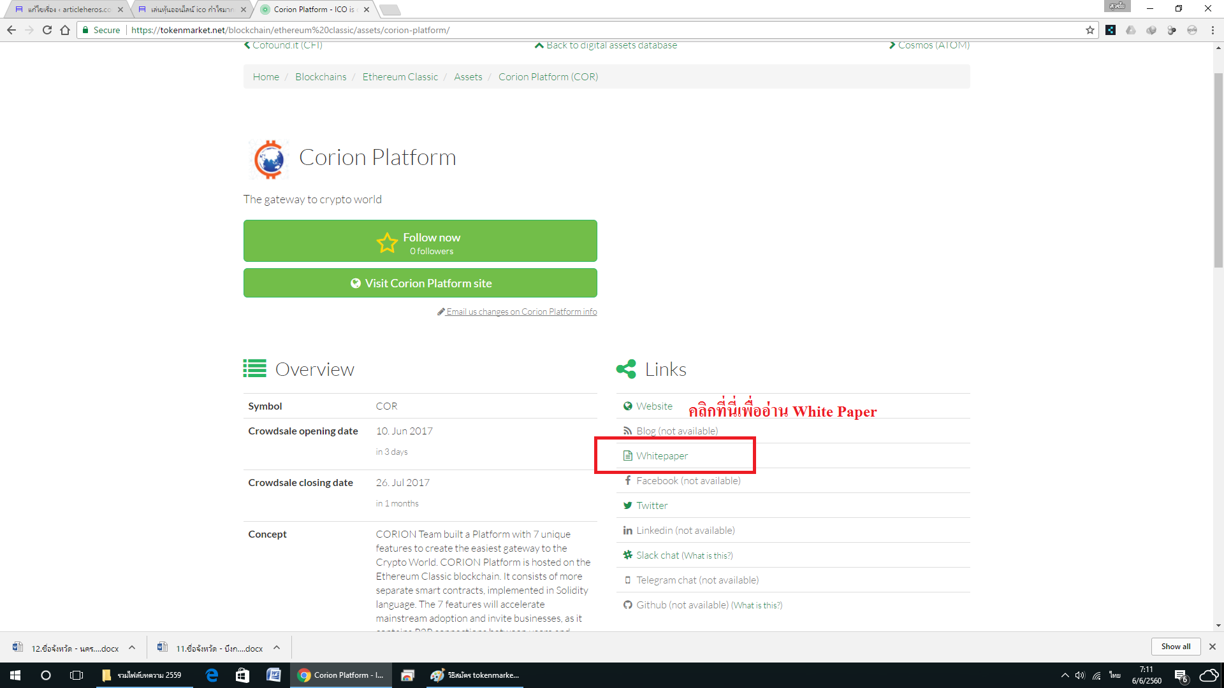Viewport: 1224px width, 688px height.
Task: Launch Microsoft Edge from taskbar
Action: point(212,675)
